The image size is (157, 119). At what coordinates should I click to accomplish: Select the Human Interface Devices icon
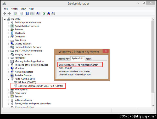tap(12, 47)
